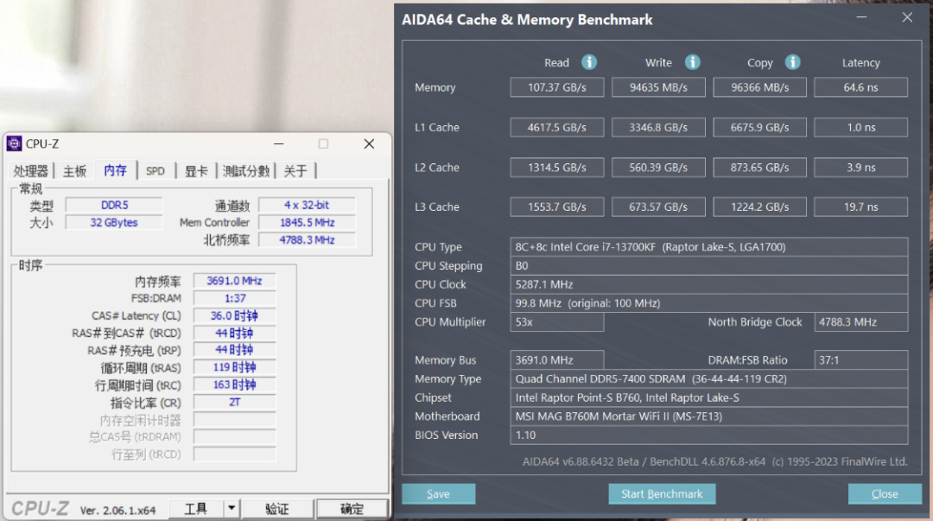
Task: Click the BIOS Version field 1.10
Action: point(708,435)
